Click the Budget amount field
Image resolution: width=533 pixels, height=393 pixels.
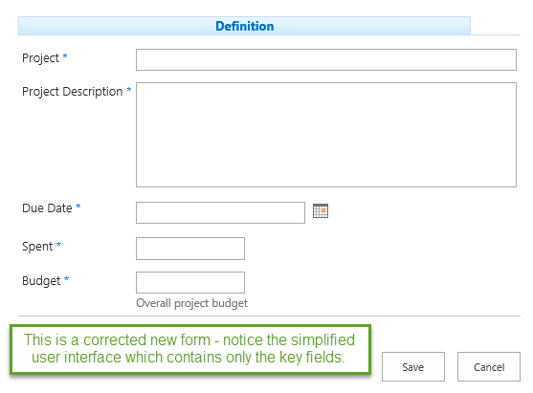click(190, 282)
